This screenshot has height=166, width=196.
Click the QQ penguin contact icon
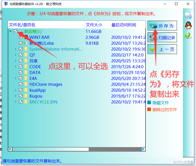coord(188,25)
